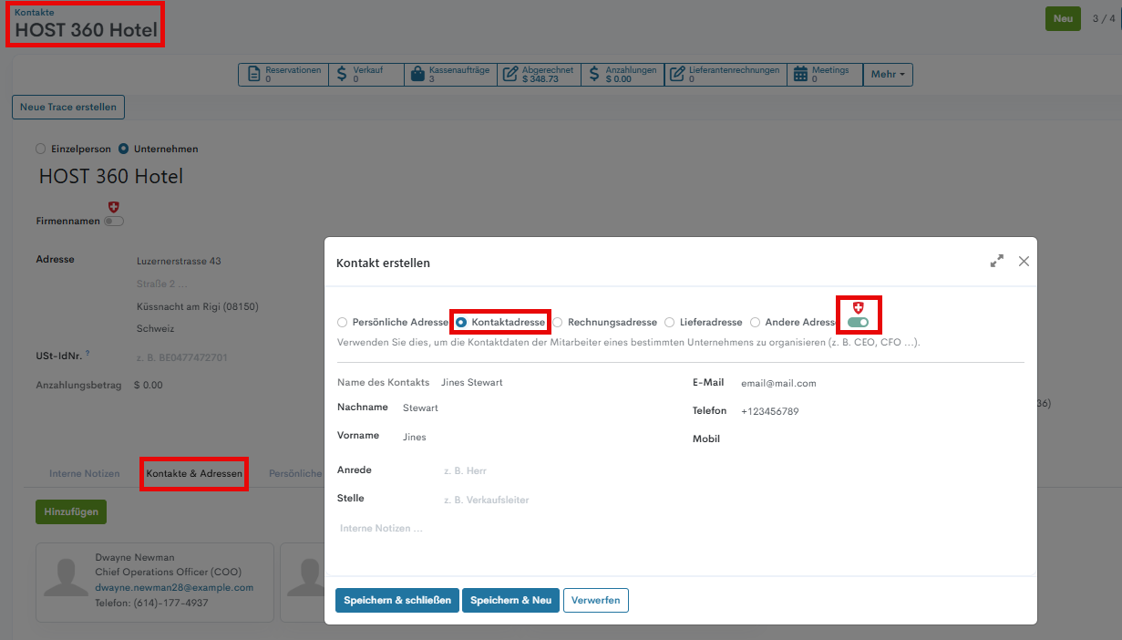Open the Anrede title dropdown field
The width and height of the screenshot is (1122, 640).
547,470
